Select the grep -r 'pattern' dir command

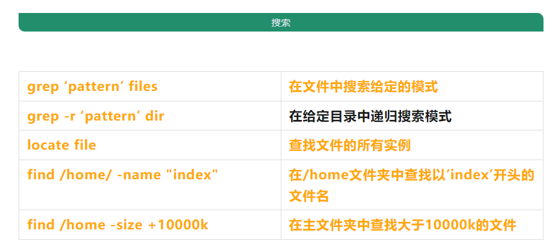[x=95, y=116]
